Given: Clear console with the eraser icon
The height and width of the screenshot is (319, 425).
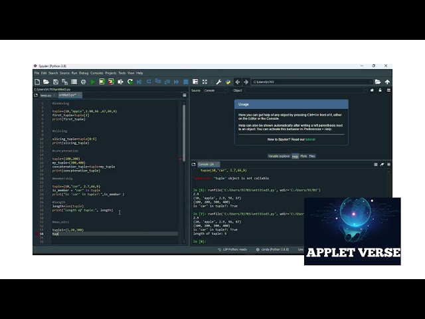Looking at the screenshot, I should point(382,164).
